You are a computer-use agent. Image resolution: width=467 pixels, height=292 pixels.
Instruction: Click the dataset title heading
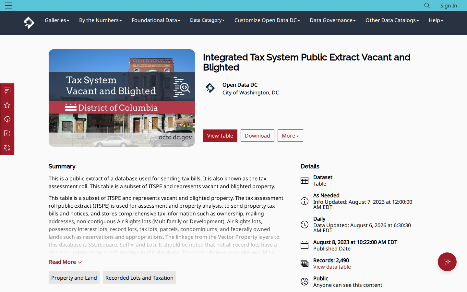pyautogui.click(x=306, y=62)
